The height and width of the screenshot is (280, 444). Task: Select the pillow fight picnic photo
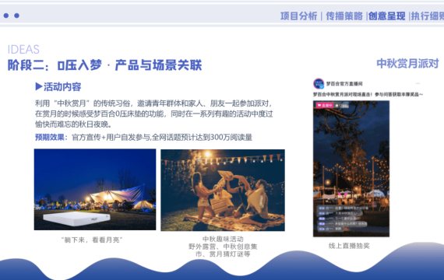coord(223,190)
